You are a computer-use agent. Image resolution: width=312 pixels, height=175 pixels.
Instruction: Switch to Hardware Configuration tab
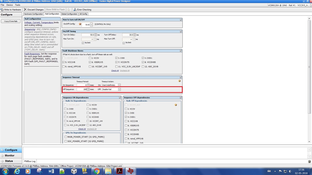coord(33,14)
